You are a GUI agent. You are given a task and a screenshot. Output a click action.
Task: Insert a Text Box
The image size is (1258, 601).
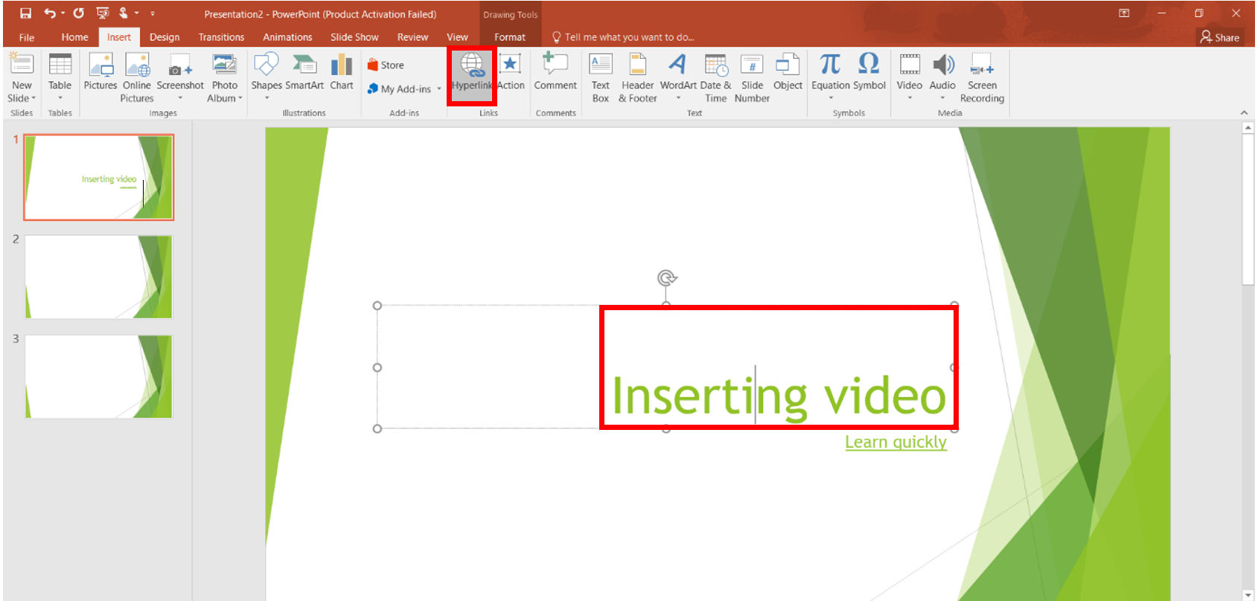pyautogui.click(x=601, y=77)
